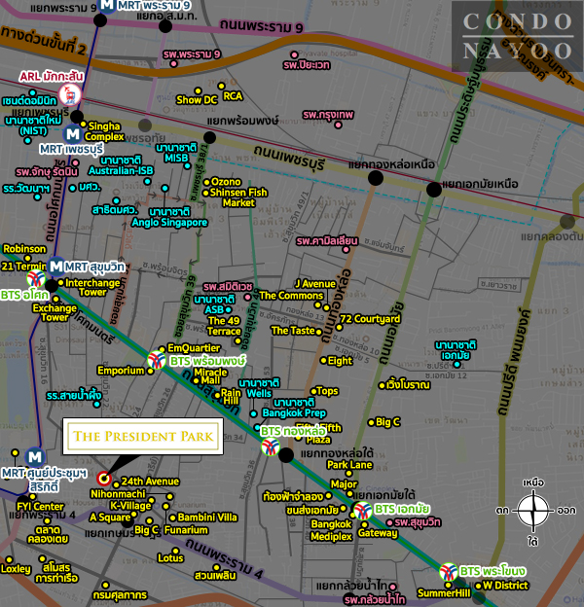The height and width of the screenshot is (607, 584).
Task: Click the yellow dot beside EmQuartier
Action: point(162,349)
